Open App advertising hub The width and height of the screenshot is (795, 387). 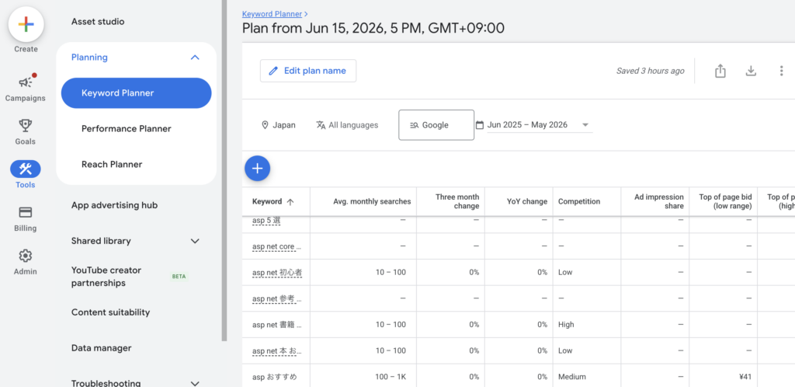pyautogui.click(x=115, y=205)
